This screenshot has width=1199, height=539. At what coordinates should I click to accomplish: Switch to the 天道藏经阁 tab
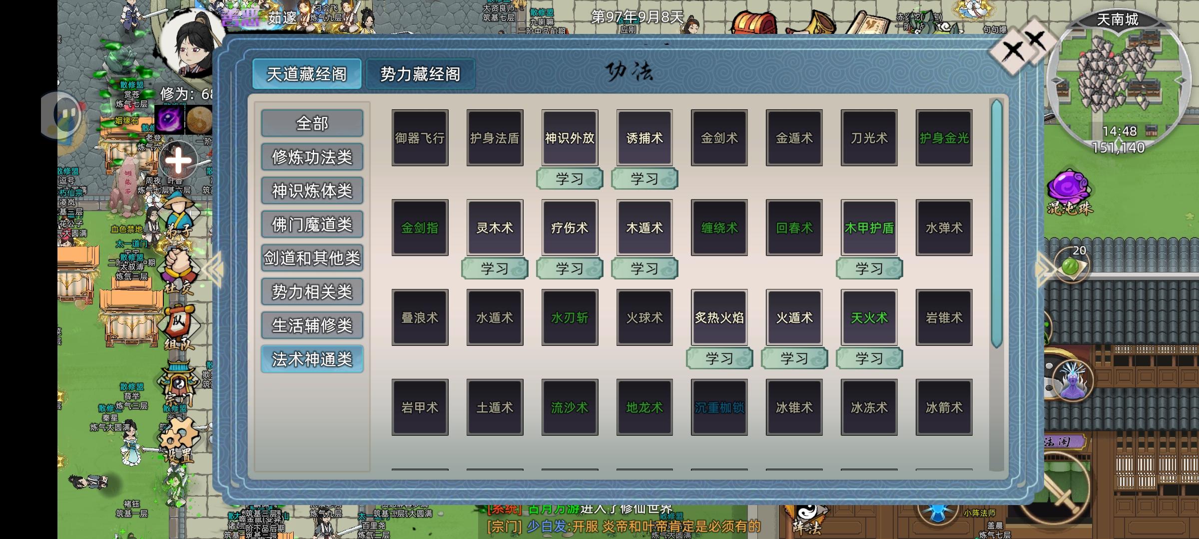(306, 74)
